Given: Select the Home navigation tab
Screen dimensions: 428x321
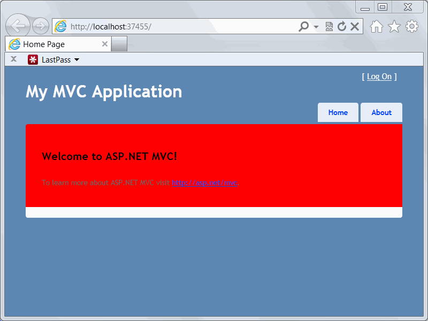Looking at the screenshot, I should pyautogui.click(x=338, y=112).
